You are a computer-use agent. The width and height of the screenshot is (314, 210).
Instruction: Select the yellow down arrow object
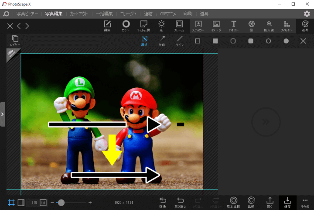coord(112,150)
